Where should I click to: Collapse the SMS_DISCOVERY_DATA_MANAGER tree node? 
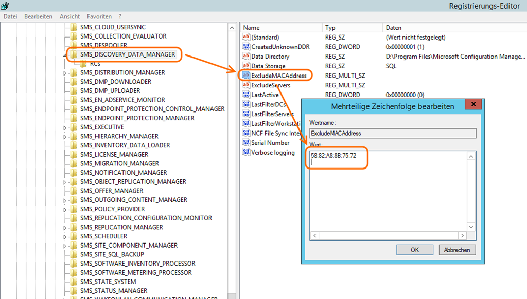[x=65, y=54]
